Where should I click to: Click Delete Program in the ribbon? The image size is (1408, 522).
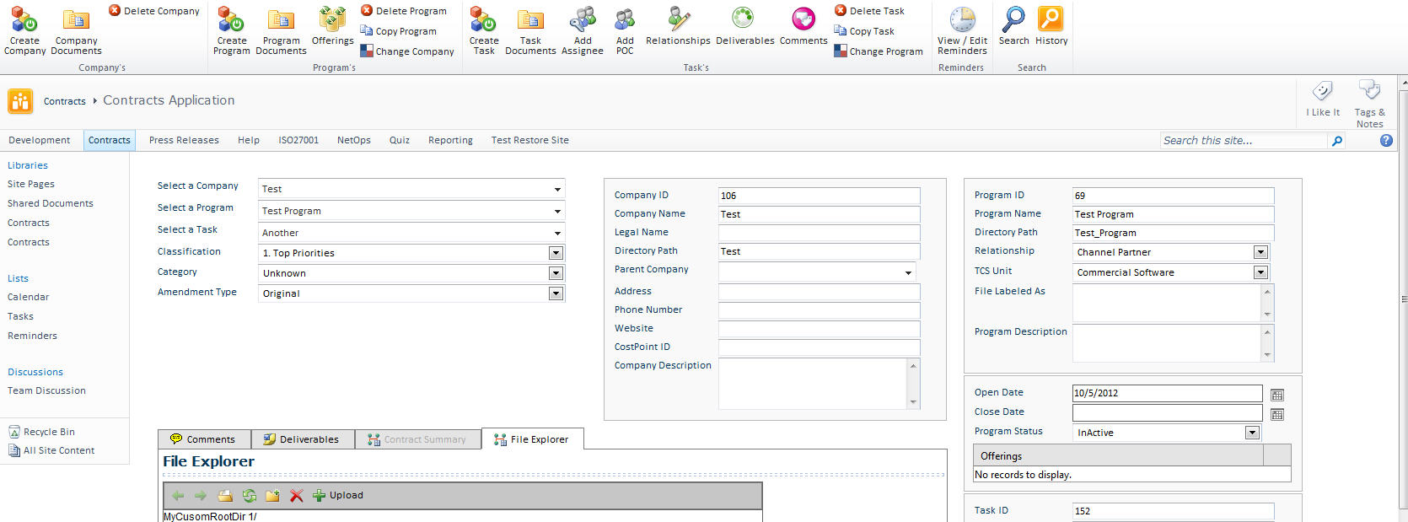404,11
